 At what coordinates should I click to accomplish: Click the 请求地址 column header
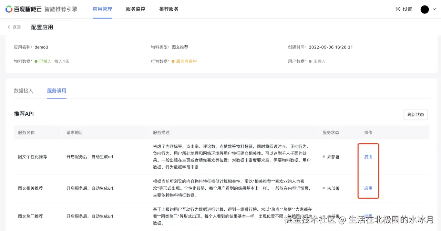[x=75, y=133]
